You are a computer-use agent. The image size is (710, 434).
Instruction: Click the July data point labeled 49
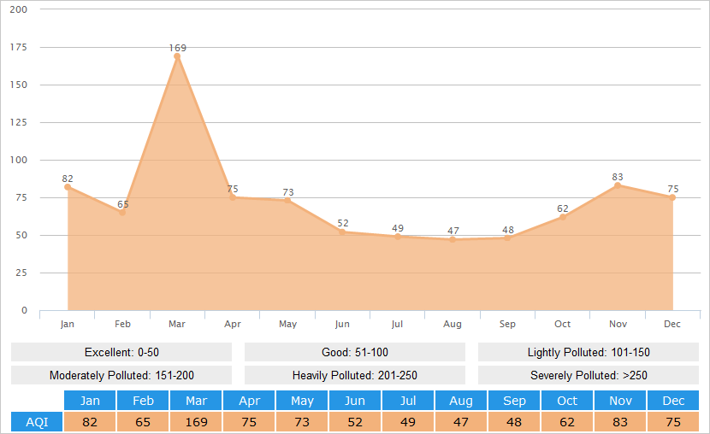pos(398,237)
